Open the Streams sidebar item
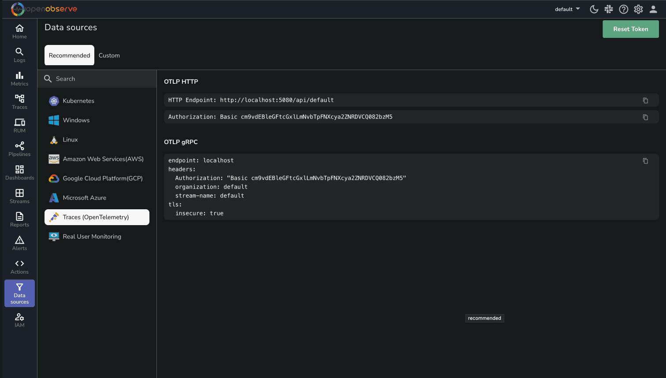This screenshot has width=666, height=378. click(x=19, y=196)
